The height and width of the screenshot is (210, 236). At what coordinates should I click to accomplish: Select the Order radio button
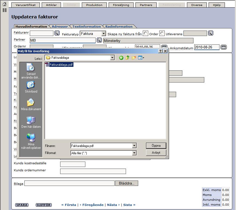click(146, 33)
